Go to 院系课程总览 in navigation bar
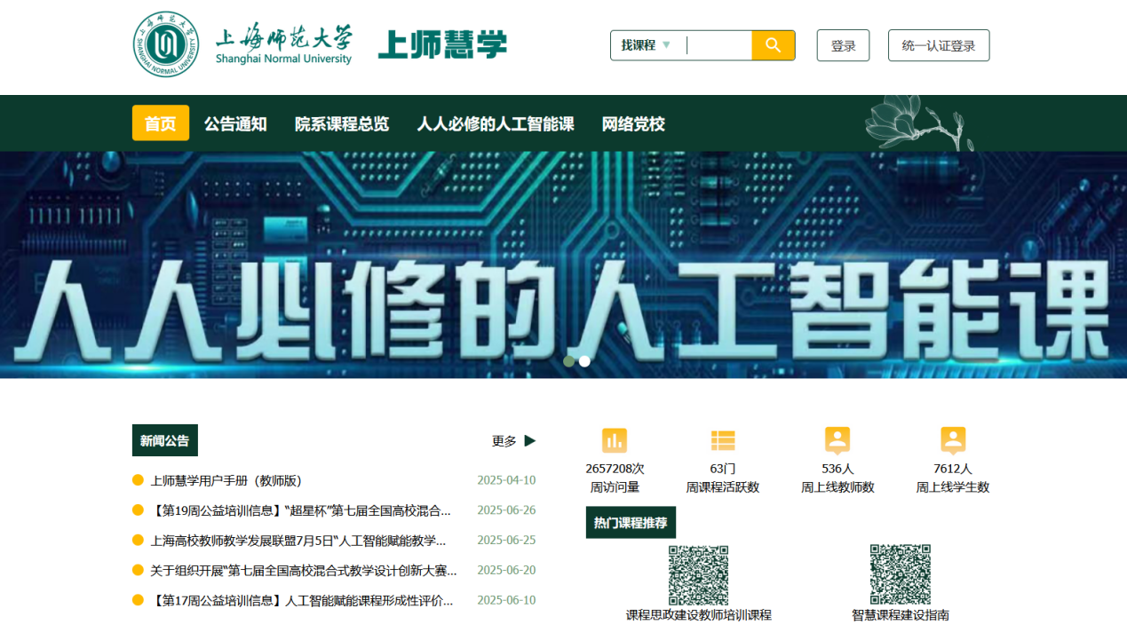Screen dimensions: 1127x632 342,123
